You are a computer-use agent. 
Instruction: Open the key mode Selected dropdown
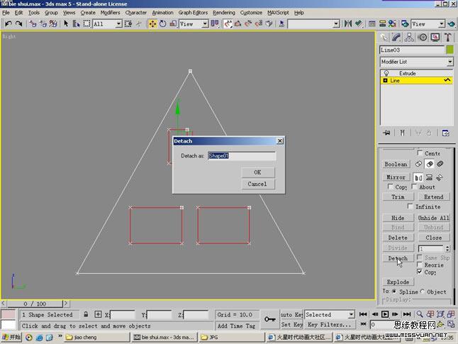point(351,314)
